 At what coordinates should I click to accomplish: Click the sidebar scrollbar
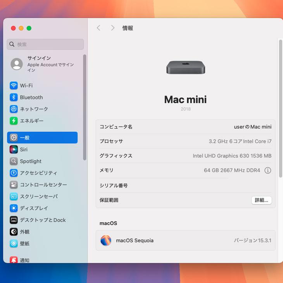pyautogui.click(x=85, y=107)
